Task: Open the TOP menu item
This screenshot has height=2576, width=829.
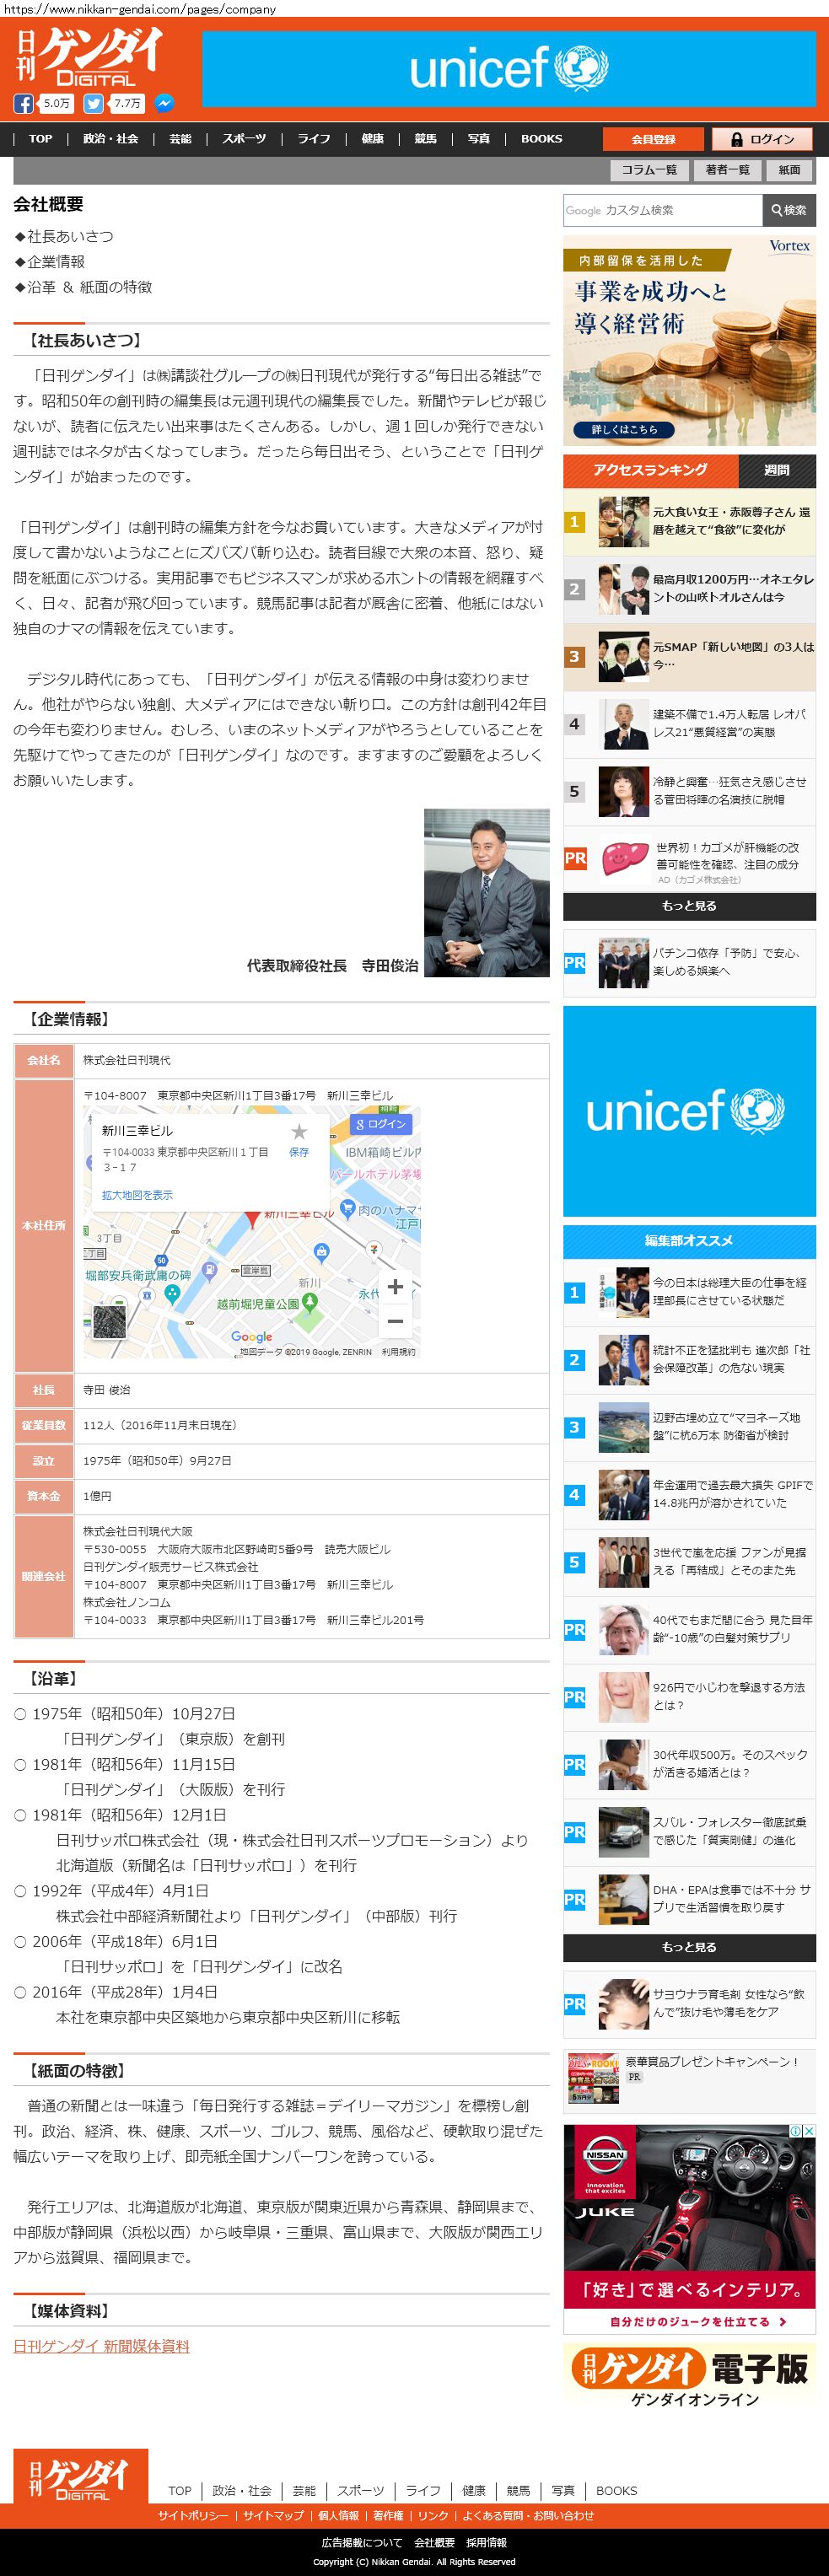Action: coord(41,139)
